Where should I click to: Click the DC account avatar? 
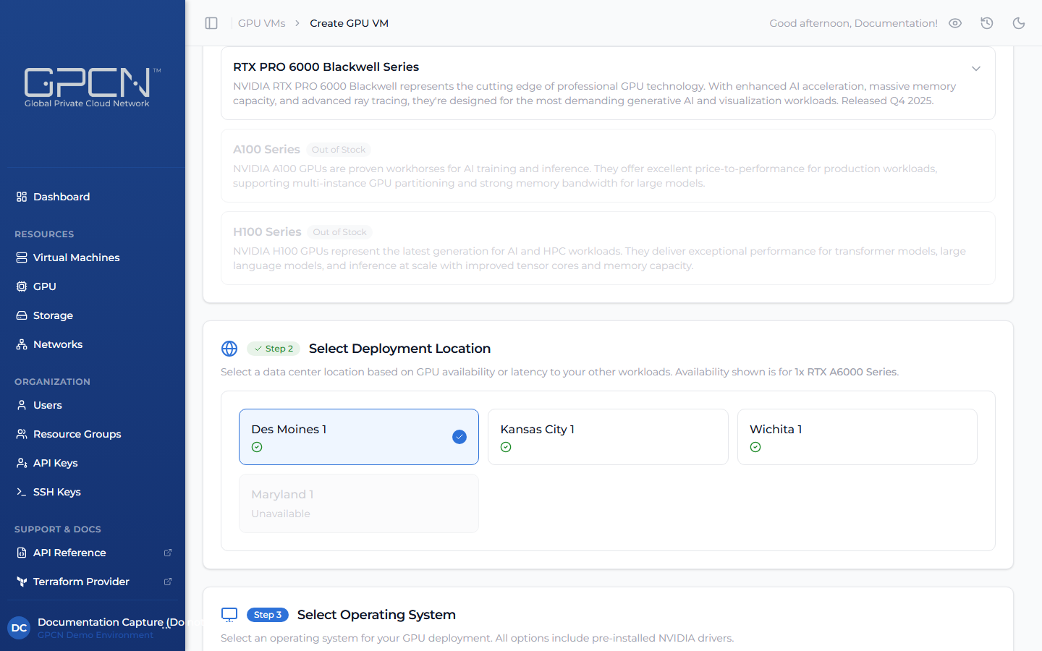(19, 628)
